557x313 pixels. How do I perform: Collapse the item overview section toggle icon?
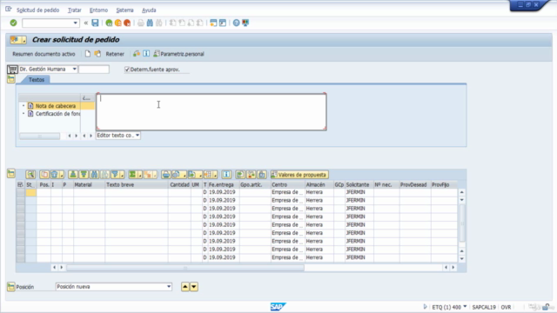tap(11, 173)
